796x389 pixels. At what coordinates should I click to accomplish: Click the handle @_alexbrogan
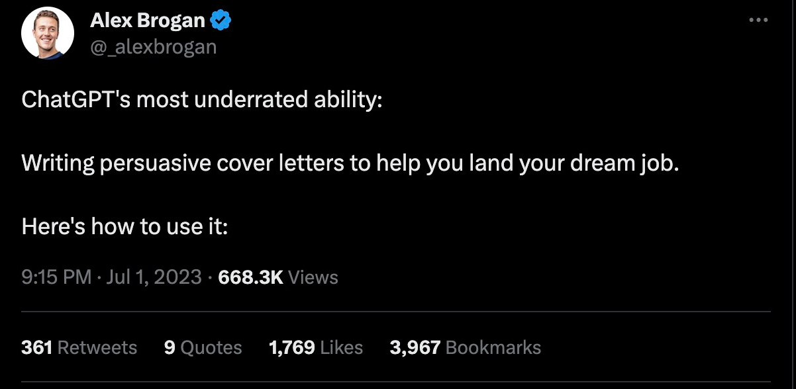[x=154, y=46]
